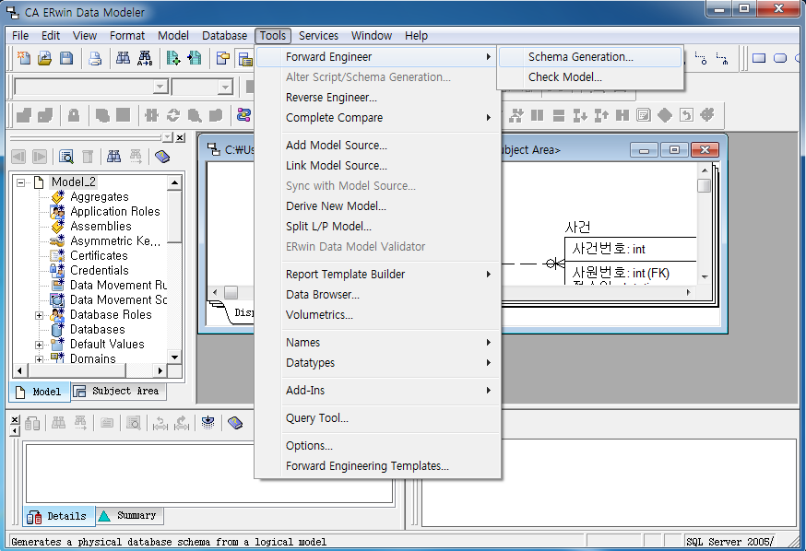Switch to the Details tab
Viewport: 806px width, 551px height.
(59, 516)
